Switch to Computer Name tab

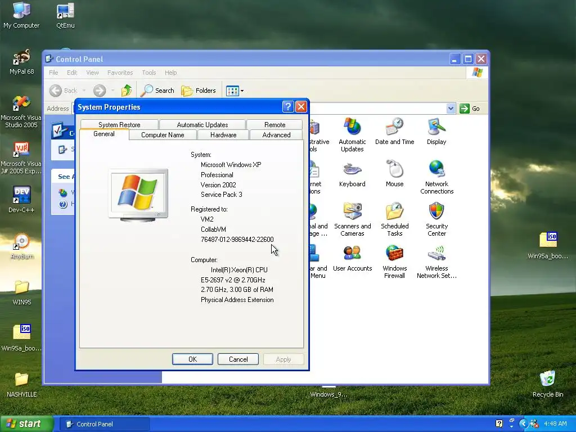(x=163, y=135)
